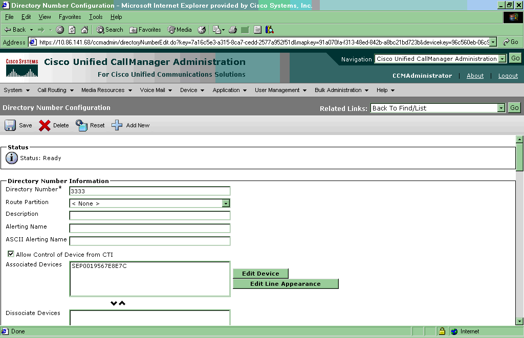Click the address bar Go button
Image resolution: width=524 pixels, height=338 pixels.
click(511, 42)
